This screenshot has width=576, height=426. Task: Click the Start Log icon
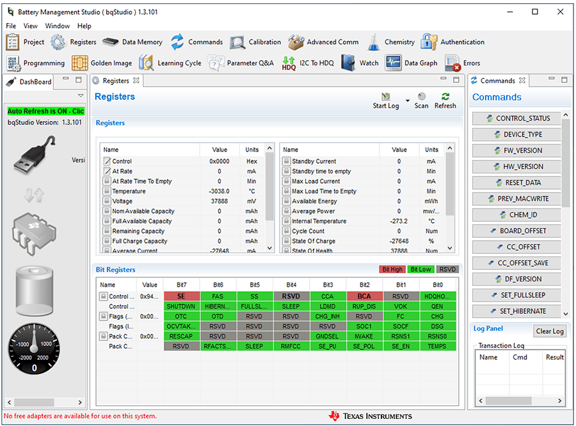386,97
